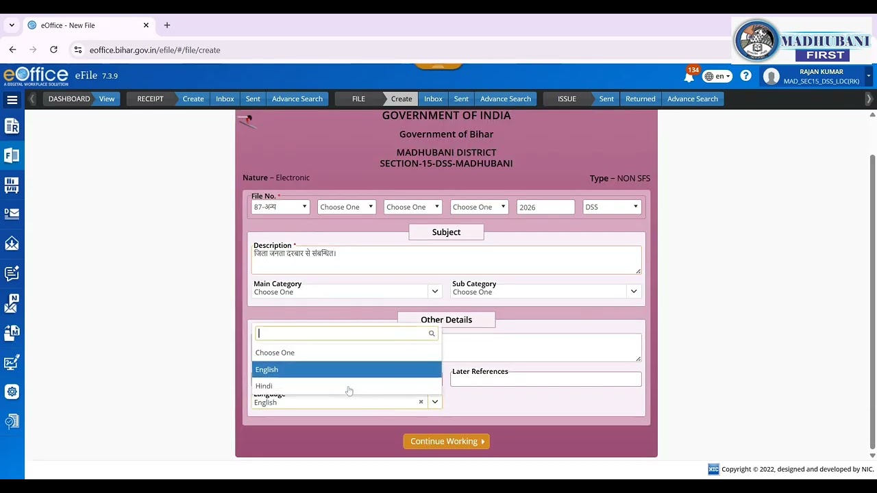Open RECEIPT nav item
This screenshot has height=493, width=877.
click(150, 99)
